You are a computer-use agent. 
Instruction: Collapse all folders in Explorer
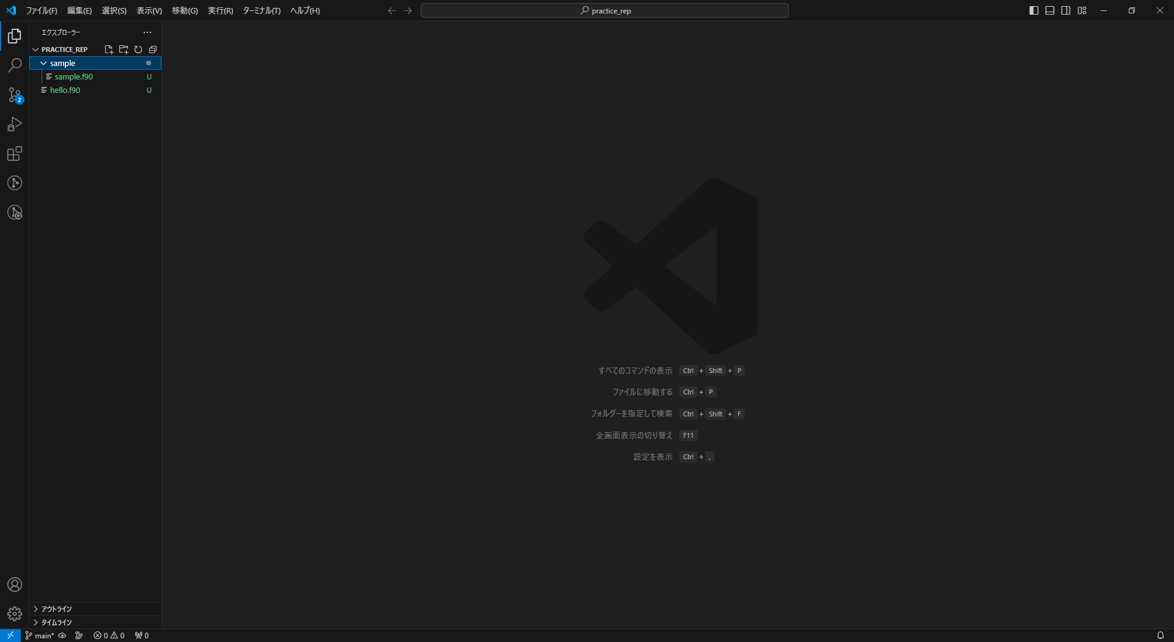[x=153, y=50]
